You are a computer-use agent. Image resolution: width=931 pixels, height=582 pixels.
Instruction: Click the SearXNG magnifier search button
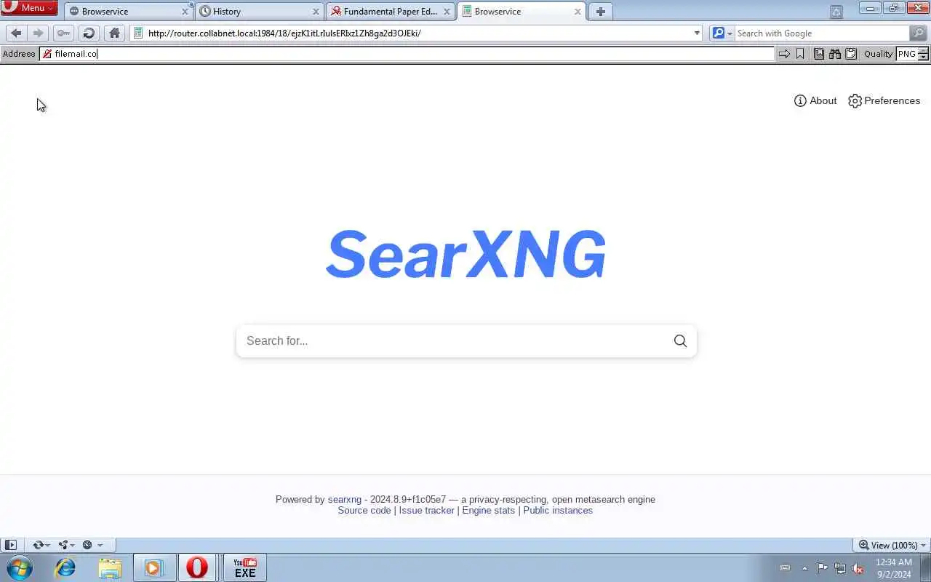tap(680, 341)
